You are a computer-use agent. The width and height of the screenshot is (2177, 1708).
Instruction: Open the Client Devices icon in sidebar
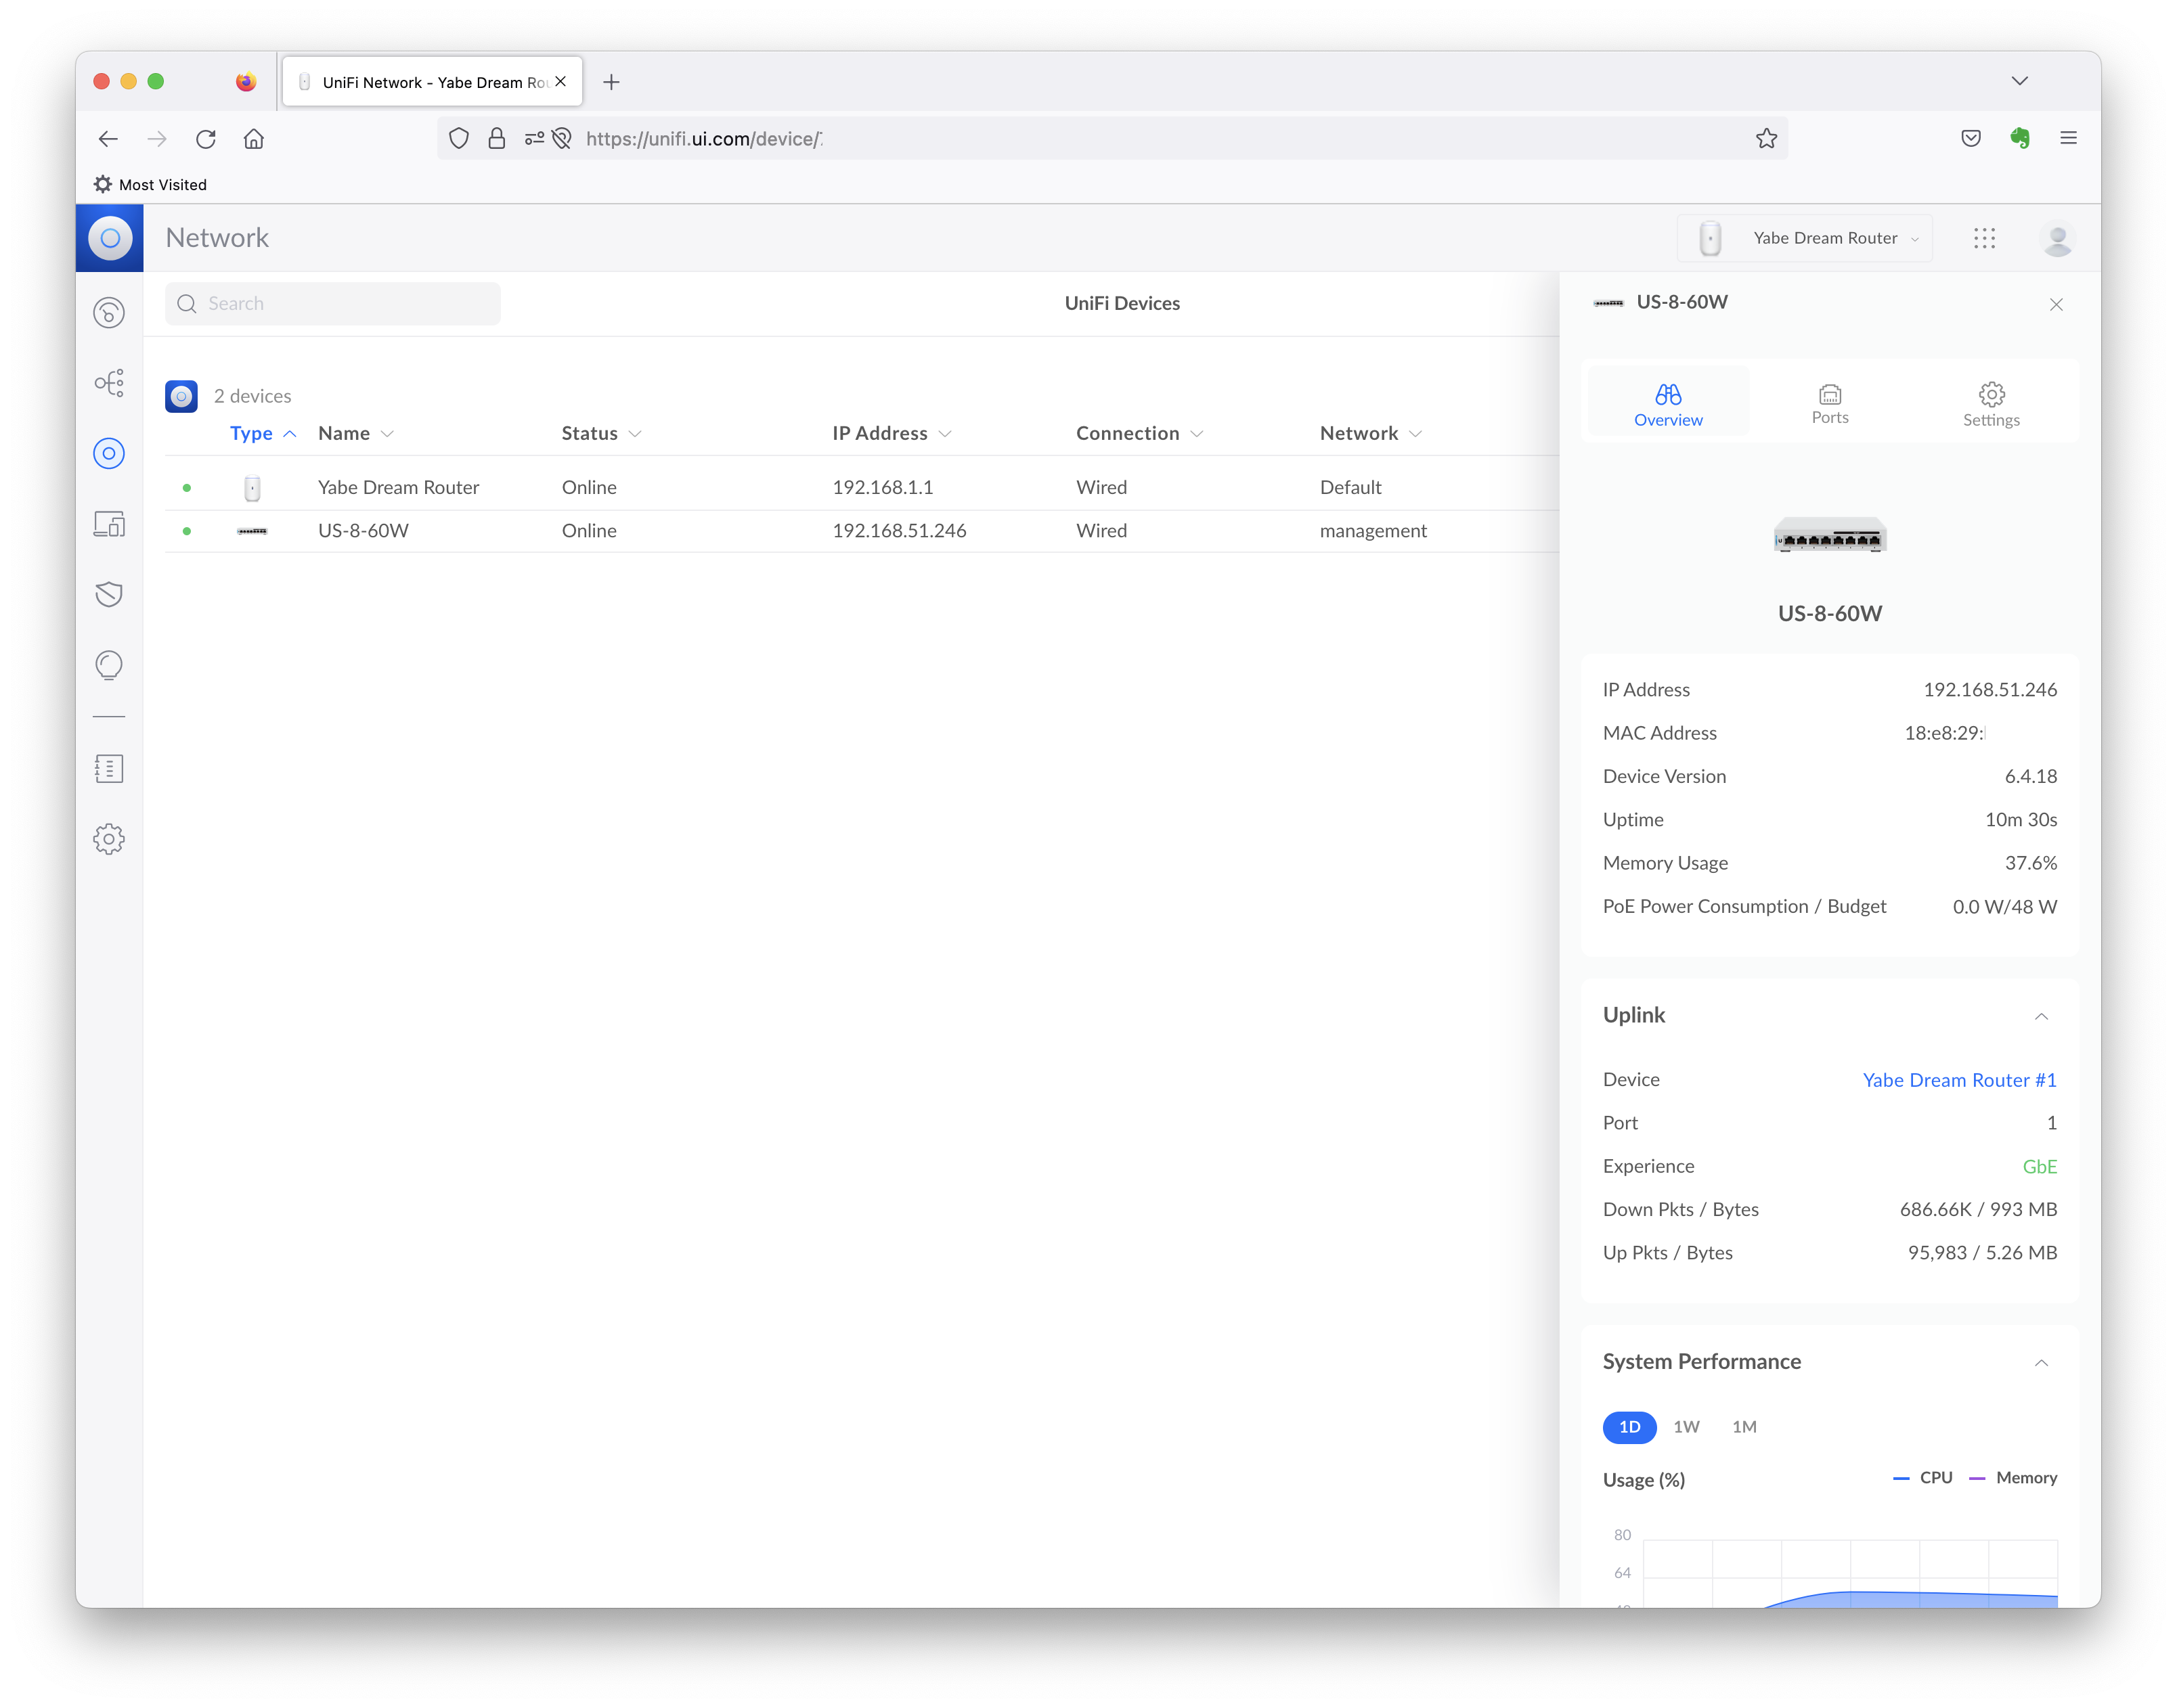pos(109,524)
